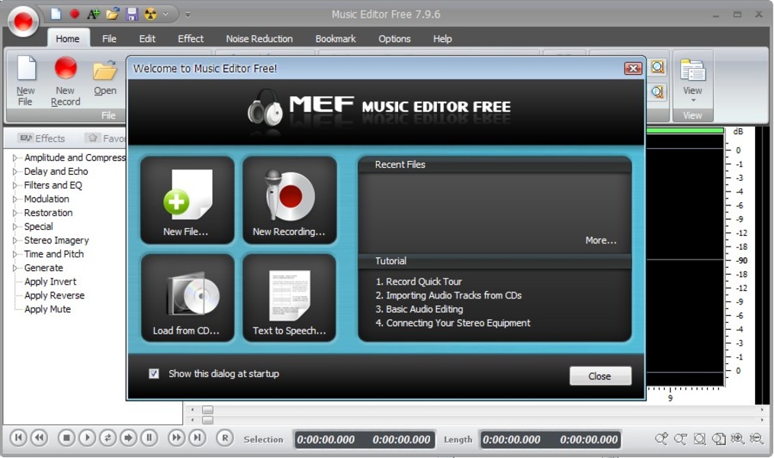Image resolution: width=774 pixels, height=458 pixels.
Task: Click the More link under Recent Files
Action: [601, 240]
